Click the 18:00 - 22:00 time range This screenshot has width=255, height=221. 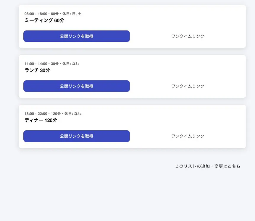tap(35, 114)
